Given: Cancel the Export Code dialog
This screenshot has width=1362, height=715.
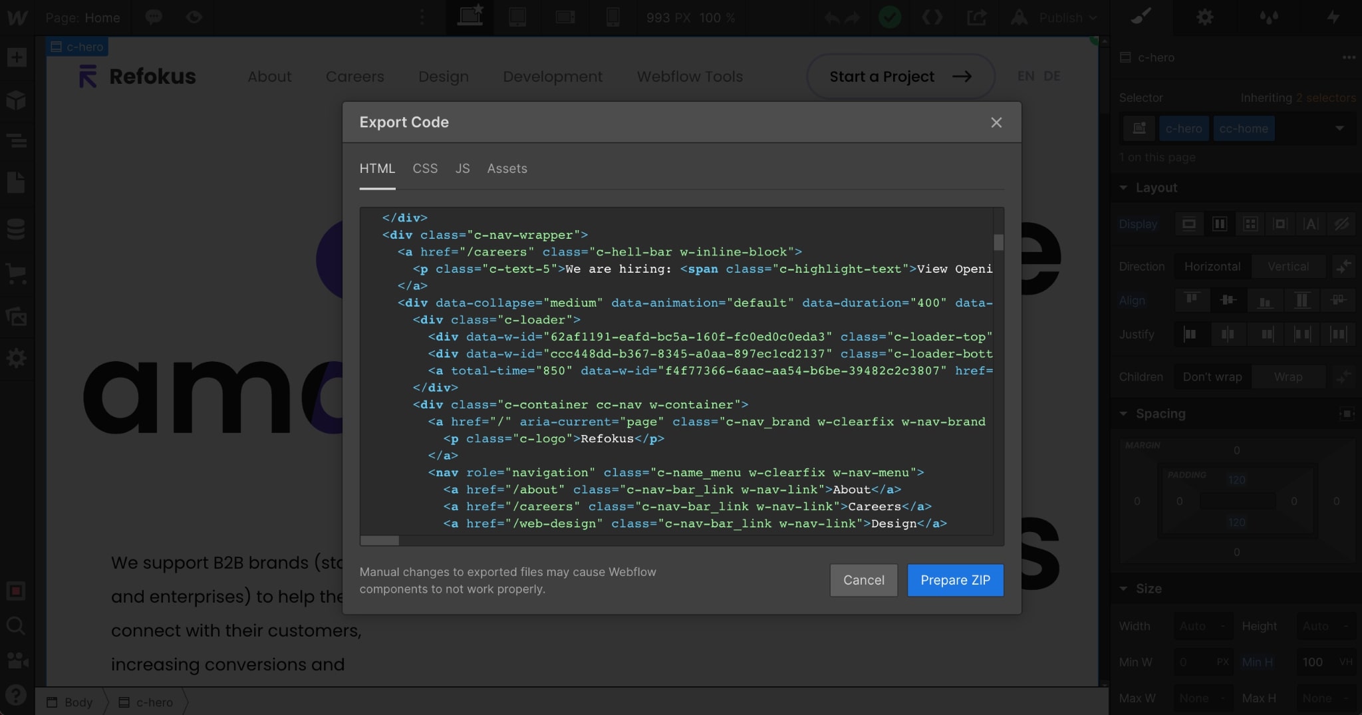Looking at the screenshot, I should [x=863, y=580].
